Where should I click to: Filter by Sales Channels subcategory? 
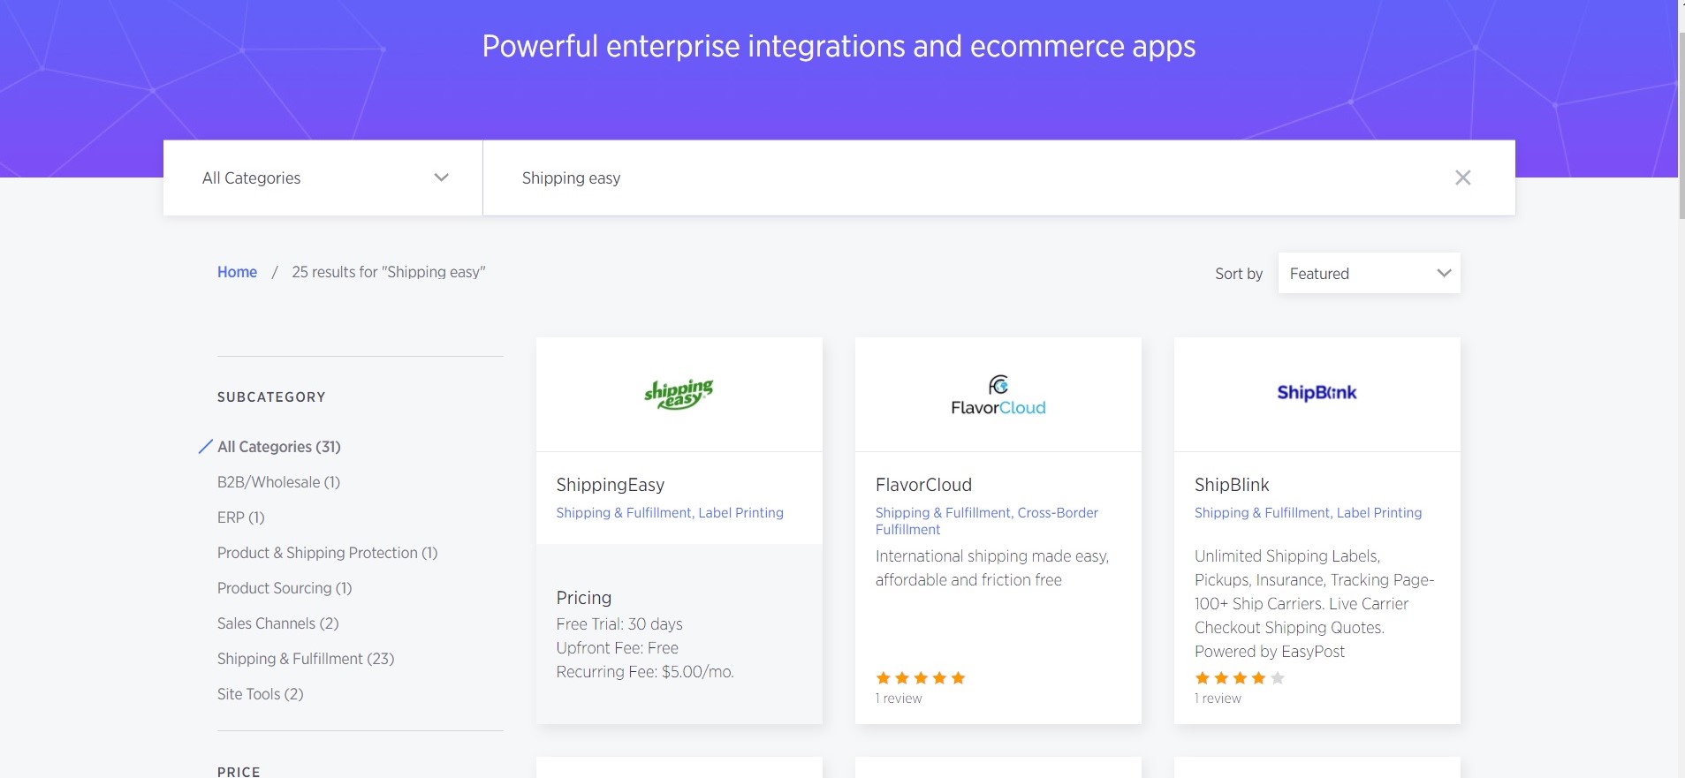[x=277, y=623]
